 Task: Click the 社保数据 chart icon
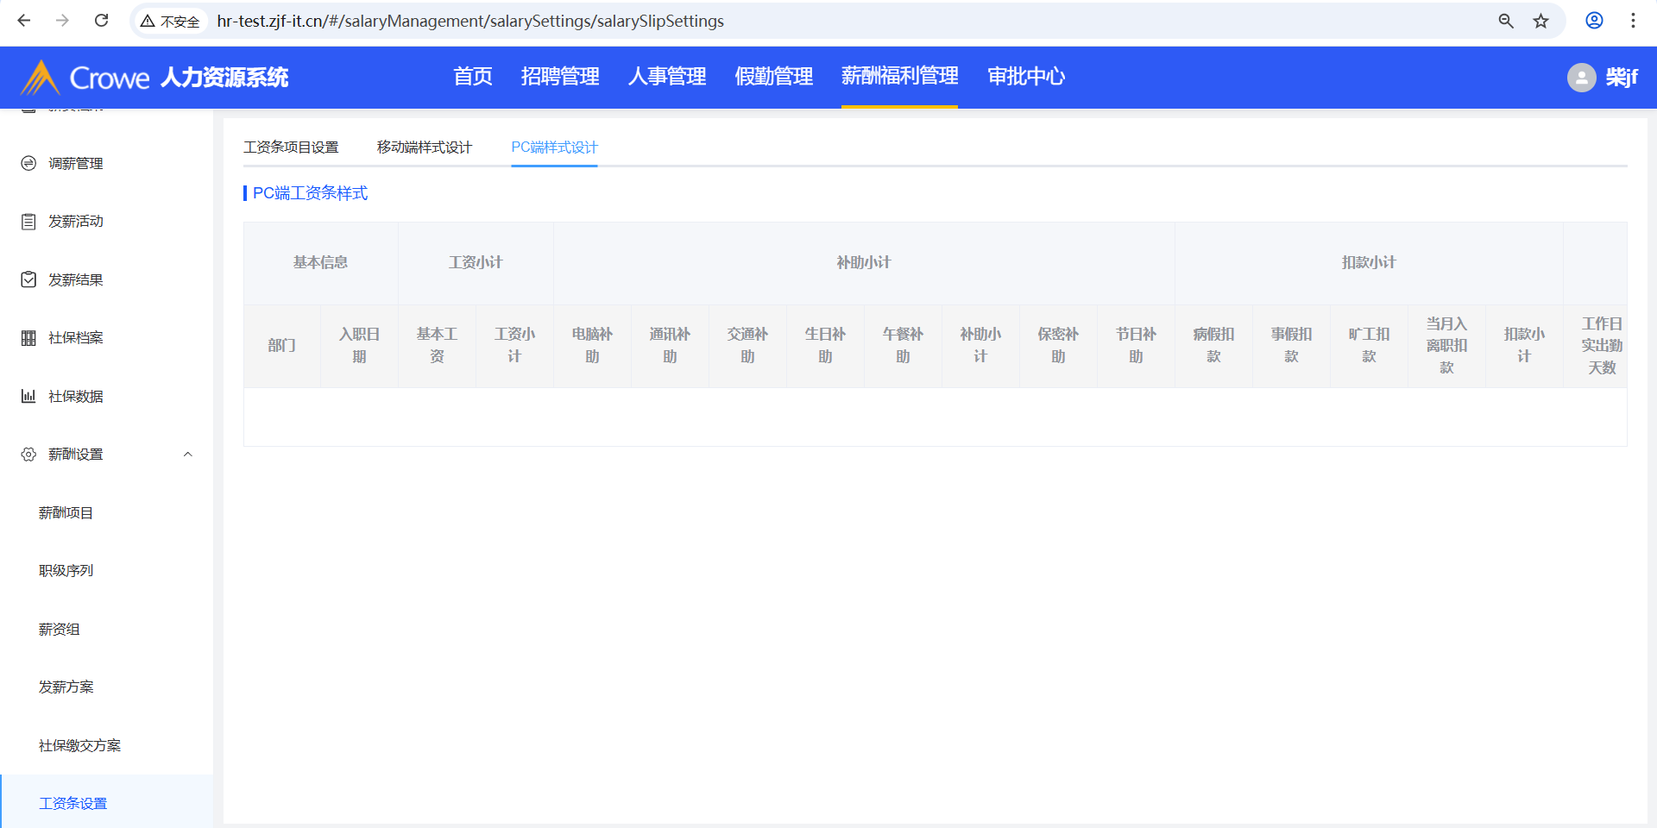click(x=28, y=396)
